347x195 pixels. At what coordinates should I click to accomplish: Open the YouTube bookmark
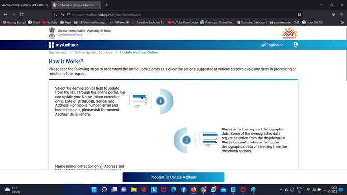point(50,22)
